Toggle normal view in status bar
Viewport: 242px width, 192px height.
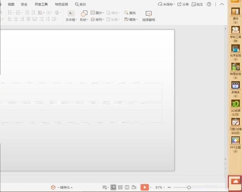coord(114,187)
